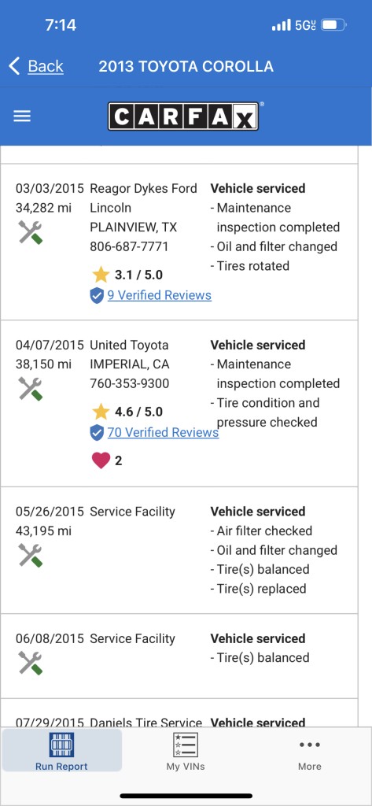Switch to the My VINs tab

pos(186,752)
